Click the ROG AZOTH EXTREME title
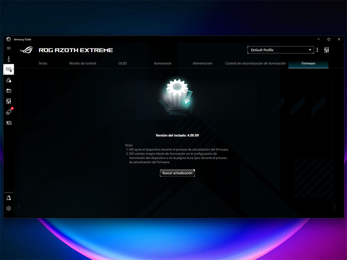 click(75, 50)
